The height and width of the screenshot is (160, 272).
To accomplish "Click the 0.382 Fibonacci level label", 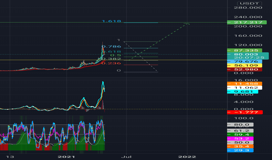I will point(111,59).
